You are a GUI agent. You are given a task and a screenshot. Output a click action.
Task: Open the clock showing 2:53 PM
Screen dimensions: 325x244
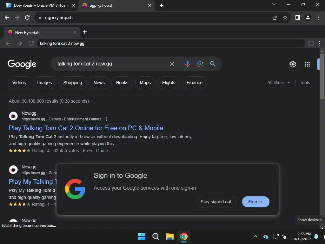302,236
